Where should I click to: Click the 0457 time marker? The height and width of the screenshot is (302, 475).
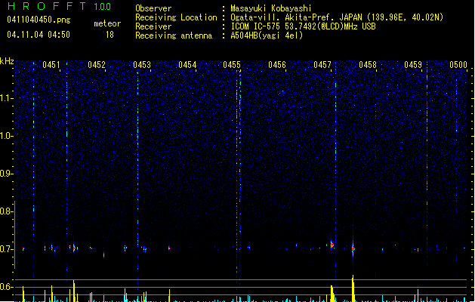point(322,65)
